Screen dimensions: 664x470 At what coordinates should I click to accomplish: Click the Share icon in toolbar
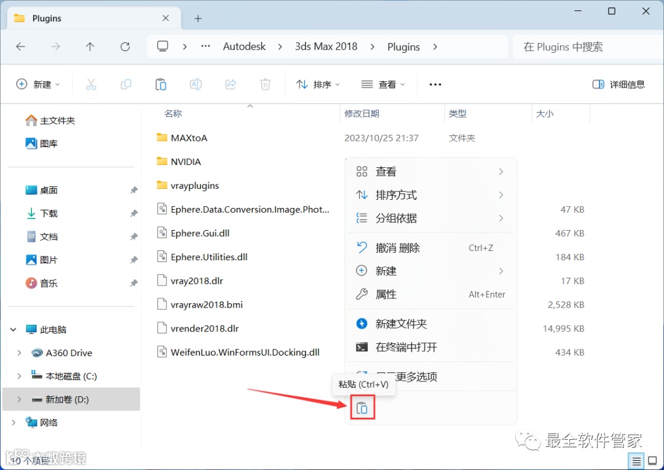(231, 84)
